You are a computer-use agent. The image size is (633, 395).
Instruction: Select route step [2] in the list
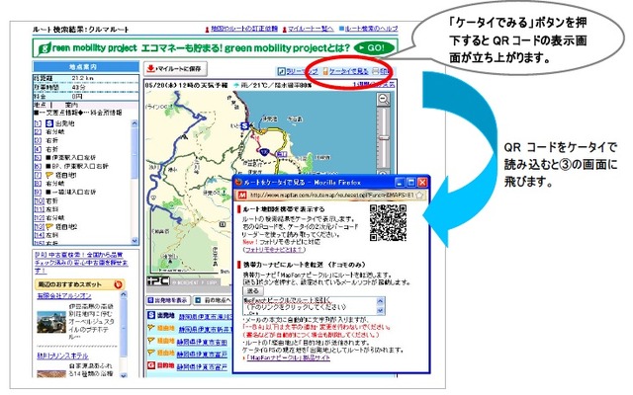38,131
